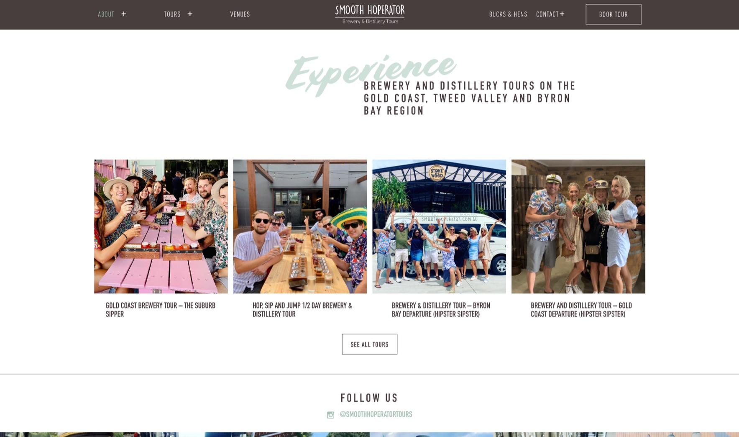739x437 pixels.
Task: Expand the About menu plus sign
Action: (x=124, y=14)
